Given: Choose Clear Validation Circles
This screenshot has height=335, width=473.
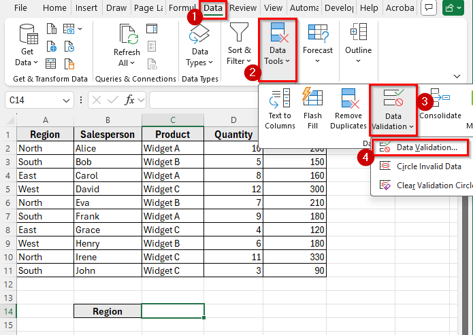Looking at the screenshot, I should 423,186.
